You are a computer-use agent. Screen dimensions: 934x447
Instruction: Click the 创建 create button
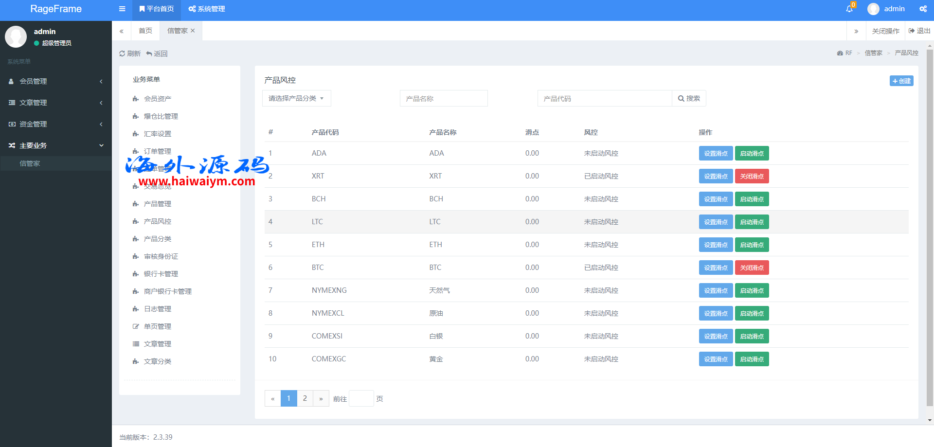901,81
